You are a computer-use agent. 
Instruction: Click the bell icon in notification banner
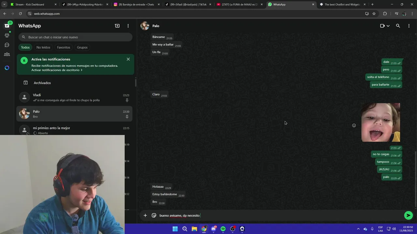point(24,60)
